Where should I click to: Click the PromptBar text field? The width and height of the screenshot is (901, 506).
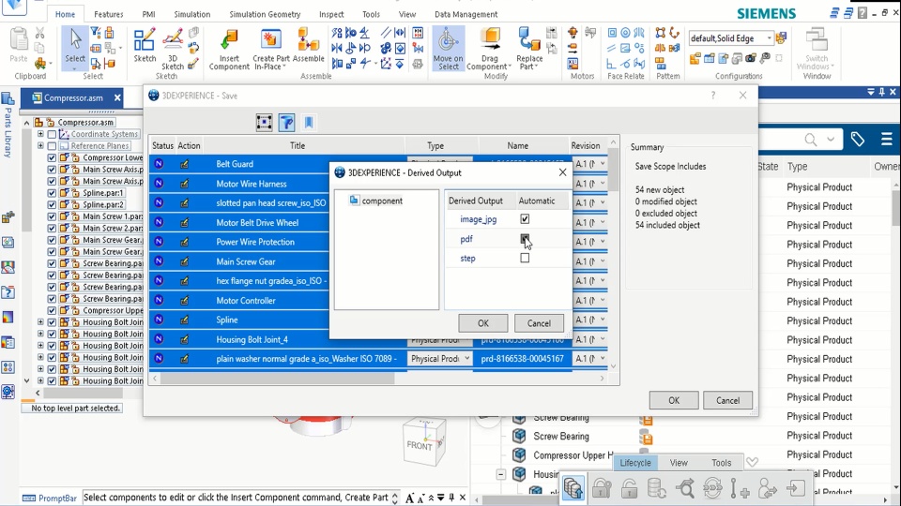237,498
